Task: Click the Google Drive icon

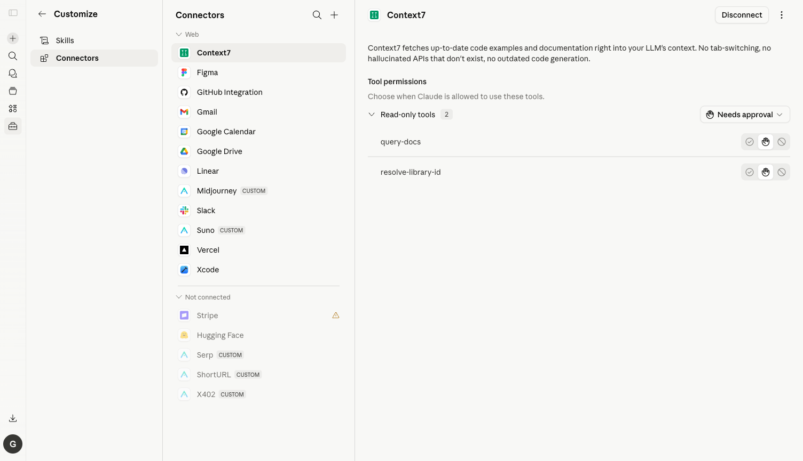Action: (x=184, y=151)
